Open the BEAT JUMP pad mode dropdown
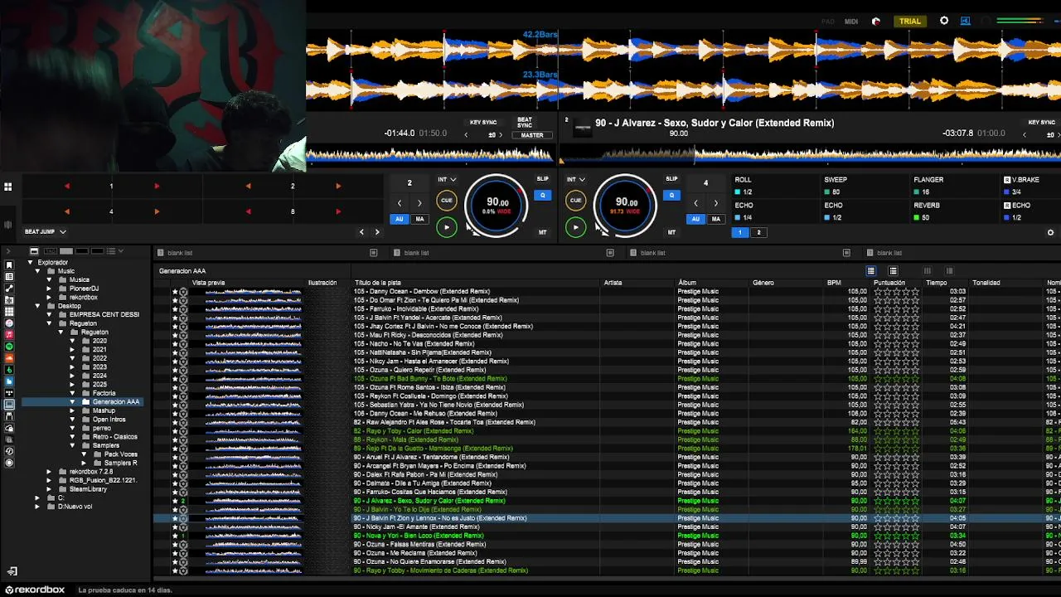 click(45, 232)
